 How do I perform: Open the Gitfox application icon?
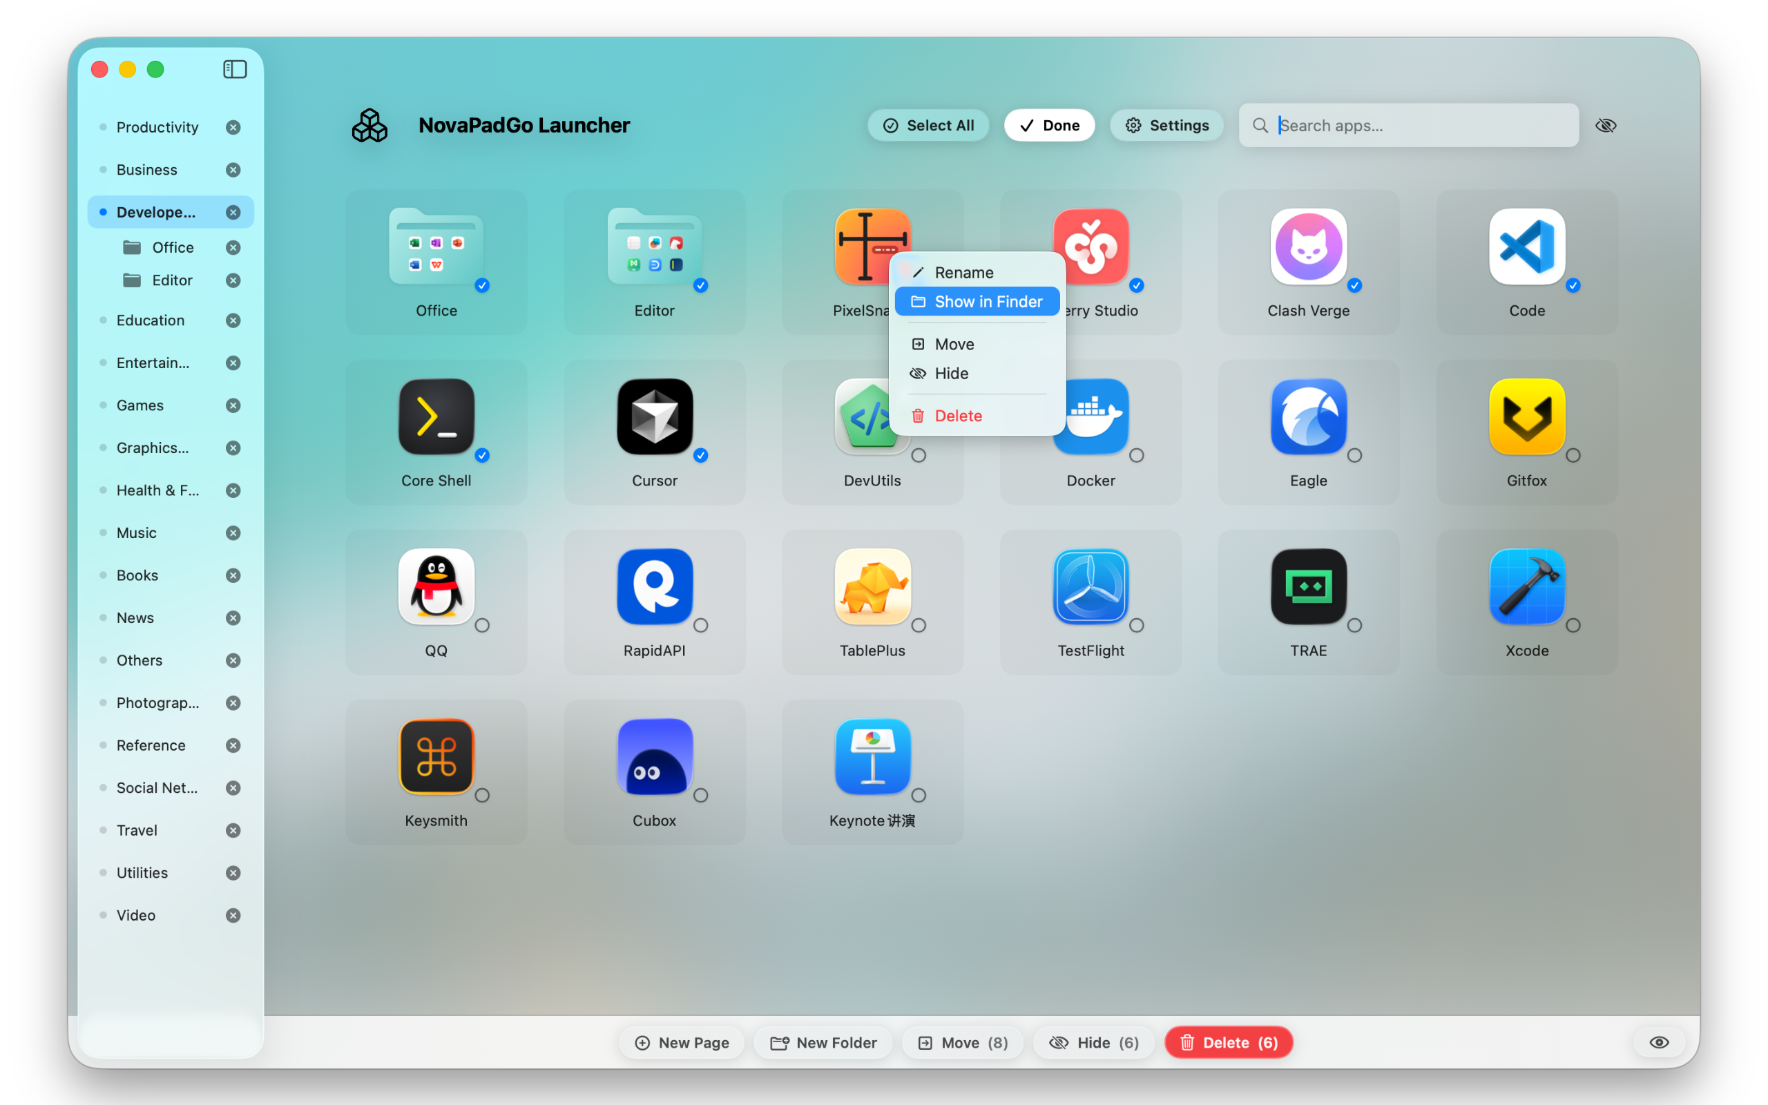pos(1526,417)
